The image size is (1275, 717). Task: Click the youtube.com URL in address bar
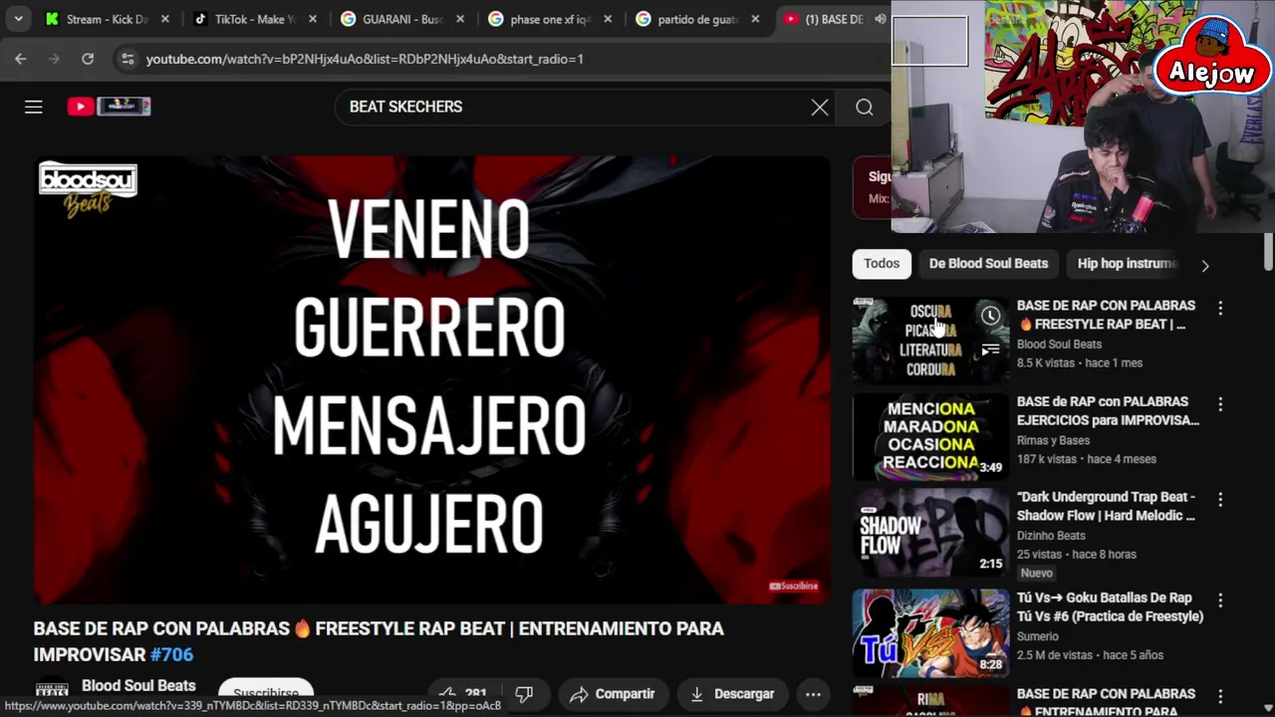click(x=365, y=59)
